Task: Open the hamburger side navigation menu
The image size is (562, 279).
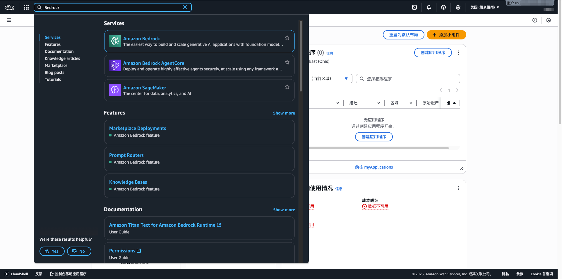Action: pos(9,20)
